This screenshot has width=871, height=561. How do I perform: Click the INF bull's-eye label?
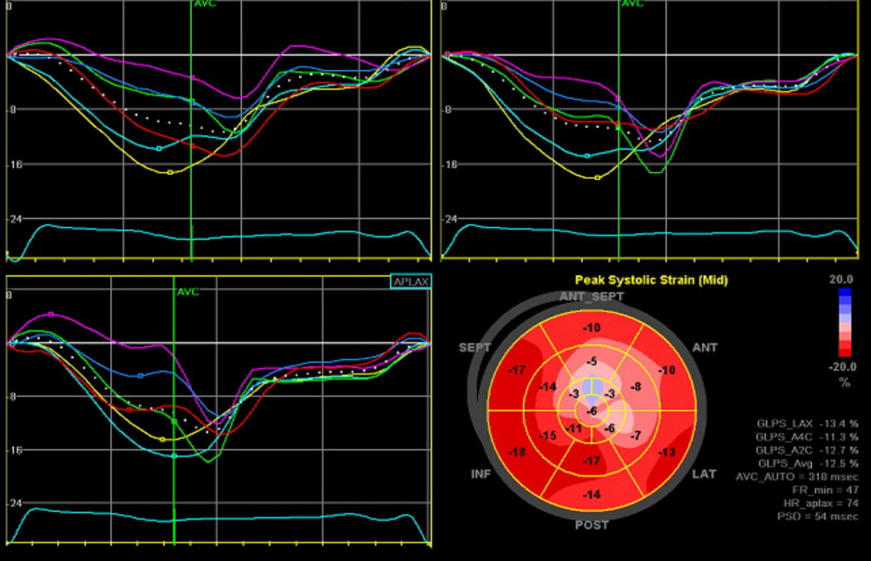(x=481, y=474)
